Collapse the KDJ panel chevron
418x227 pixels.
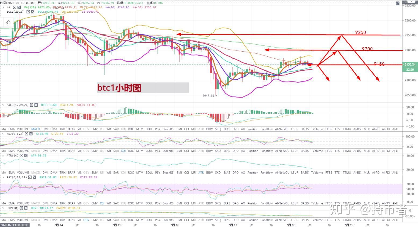pos(3,134)
